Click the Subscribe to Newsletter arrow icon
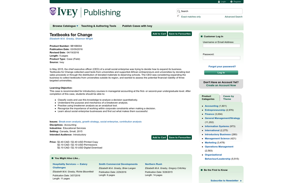The width and height of the screenshot is (293, 183). click(241, 181)
